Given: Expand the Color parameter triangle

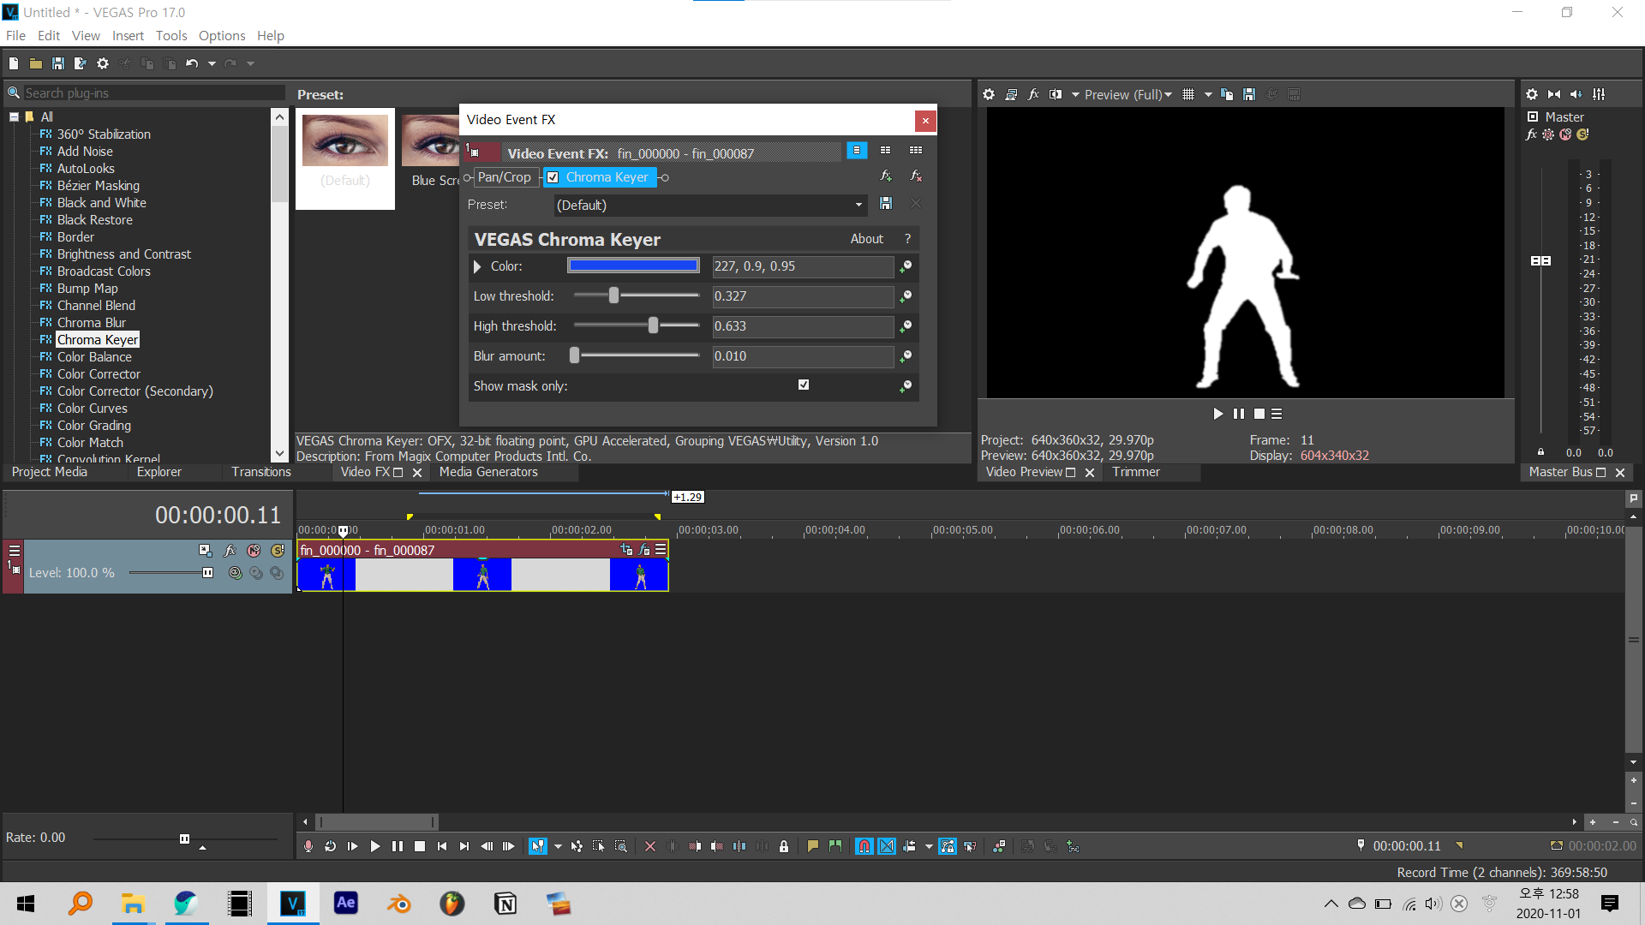Looking at the screenshot, I should click(x=478, y=266).
